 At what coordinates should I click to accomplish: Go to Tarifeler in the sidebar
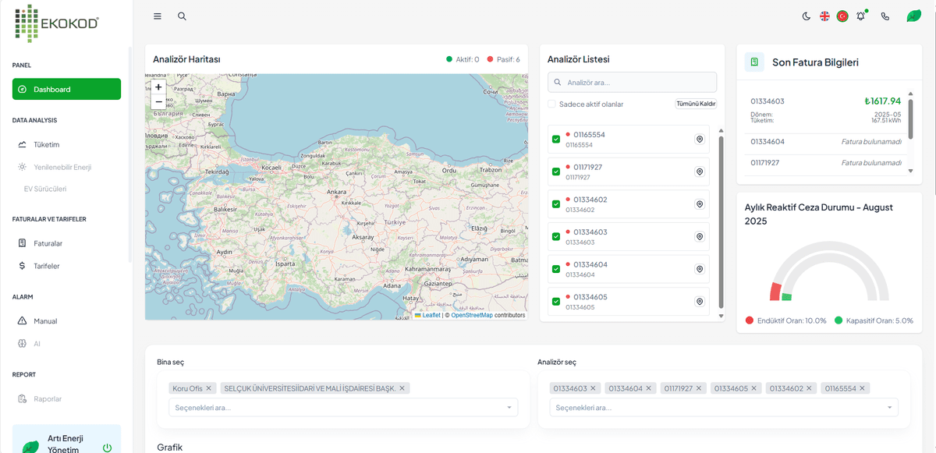[x=66, y=266]
